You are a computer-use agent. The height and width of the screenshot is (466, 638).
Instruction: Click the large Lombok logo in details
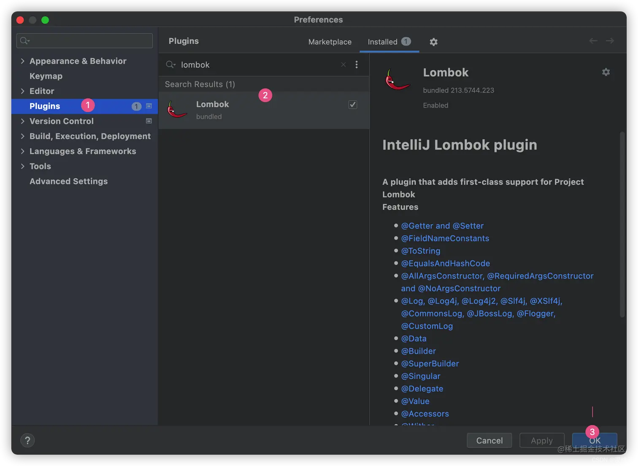coord(397,80)
